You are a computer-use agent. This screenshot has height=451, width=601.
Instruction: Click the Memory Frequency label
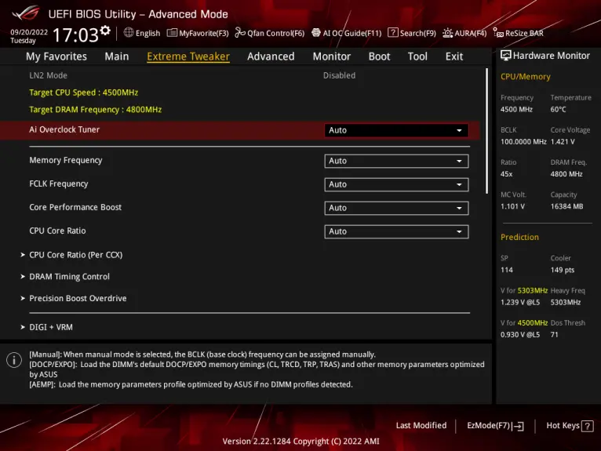coord(66,160)
